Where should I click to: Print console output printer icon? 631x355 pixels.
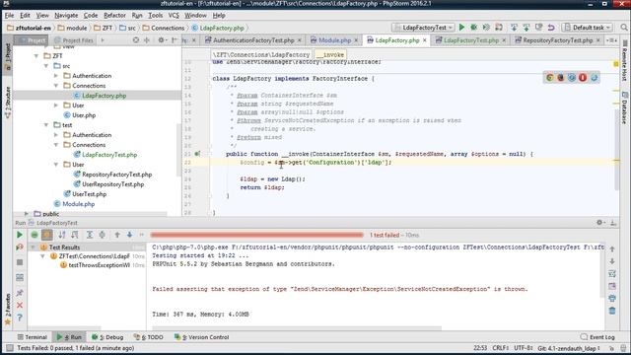coord(612,298)
